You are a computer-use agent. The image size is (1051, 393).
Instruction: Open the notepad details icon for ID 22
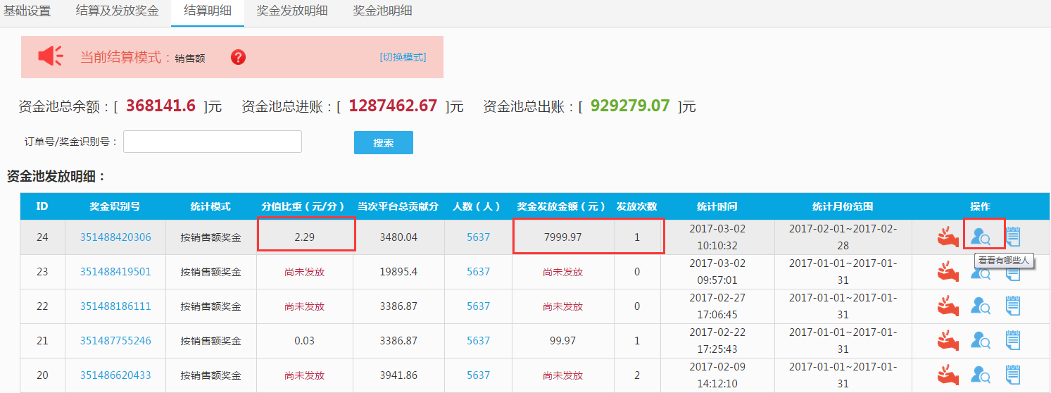pyautogui.click(x=1013, y=306)
